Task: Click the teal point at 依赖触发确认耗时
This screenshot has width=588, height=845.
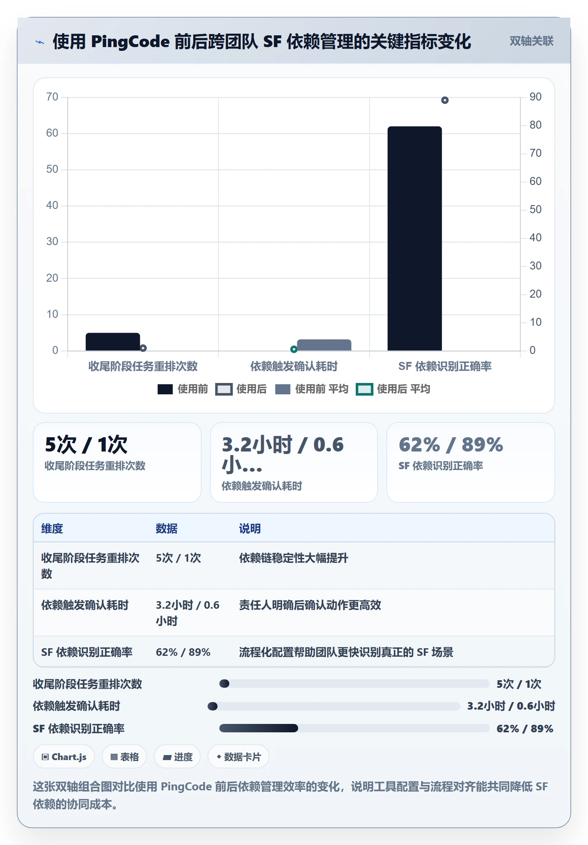Action: [x=294, y=349]
